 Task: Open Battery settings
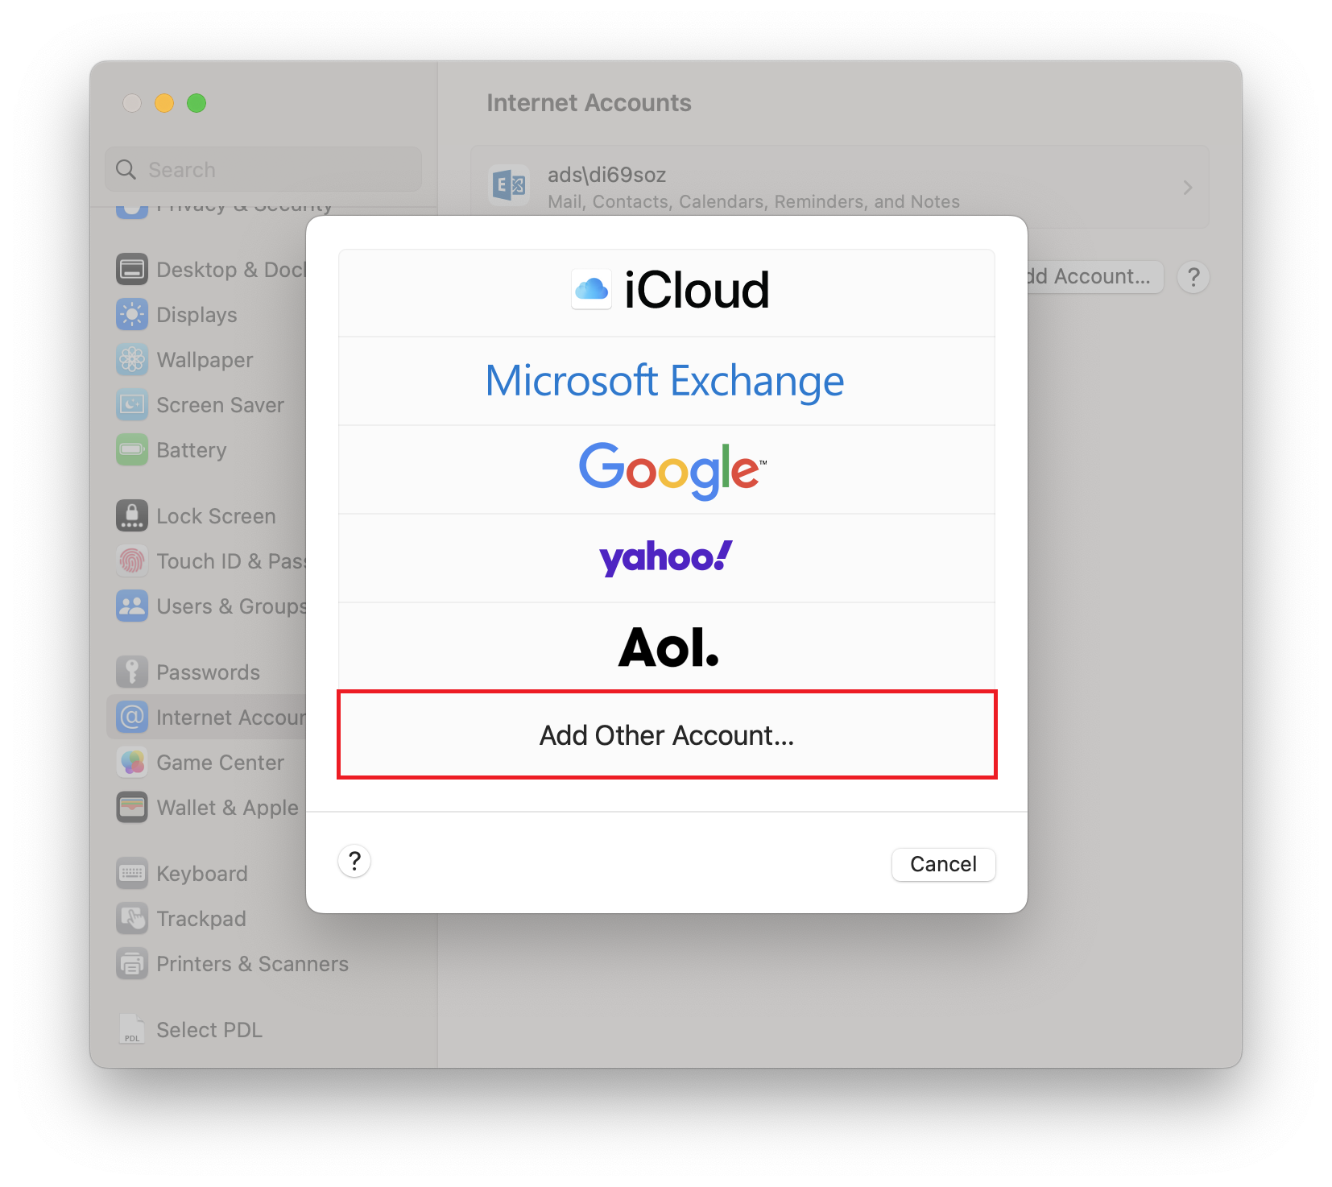coord(131,449)
